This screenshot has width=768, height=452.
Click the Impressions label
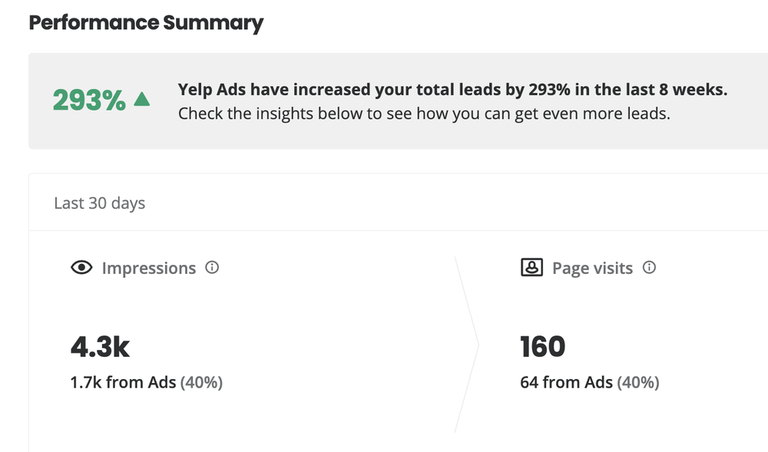[149, 268]
